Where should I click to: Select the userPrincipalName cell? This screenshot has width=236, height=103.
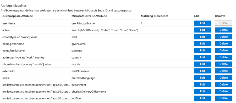(x=83, y=23)
